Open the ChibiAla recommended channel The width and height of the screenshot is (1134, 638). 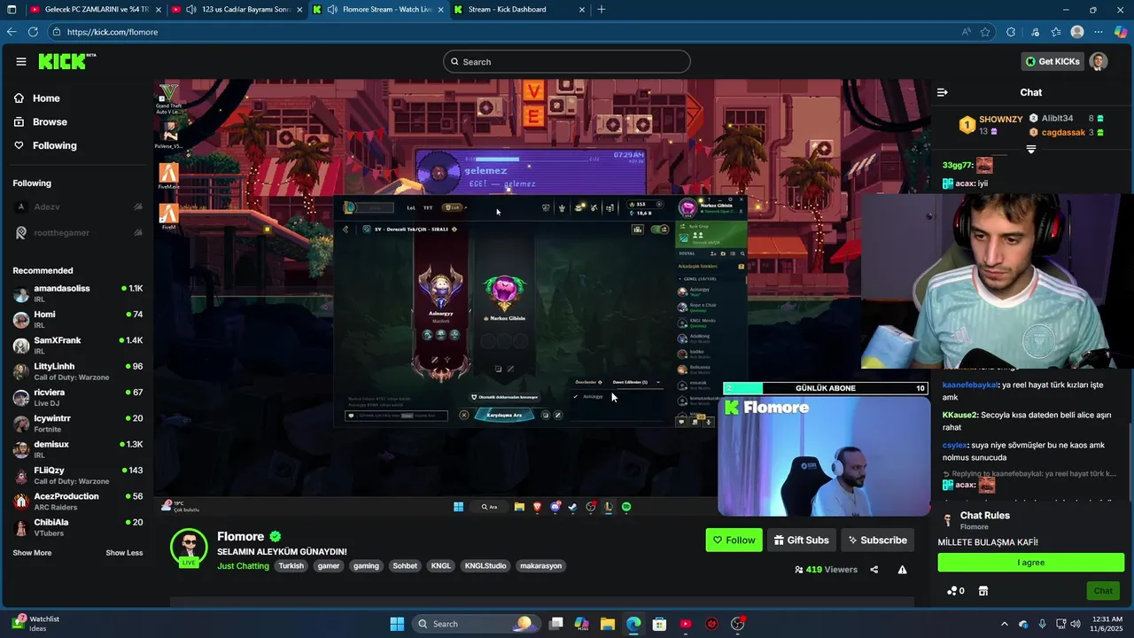[77, 527]
